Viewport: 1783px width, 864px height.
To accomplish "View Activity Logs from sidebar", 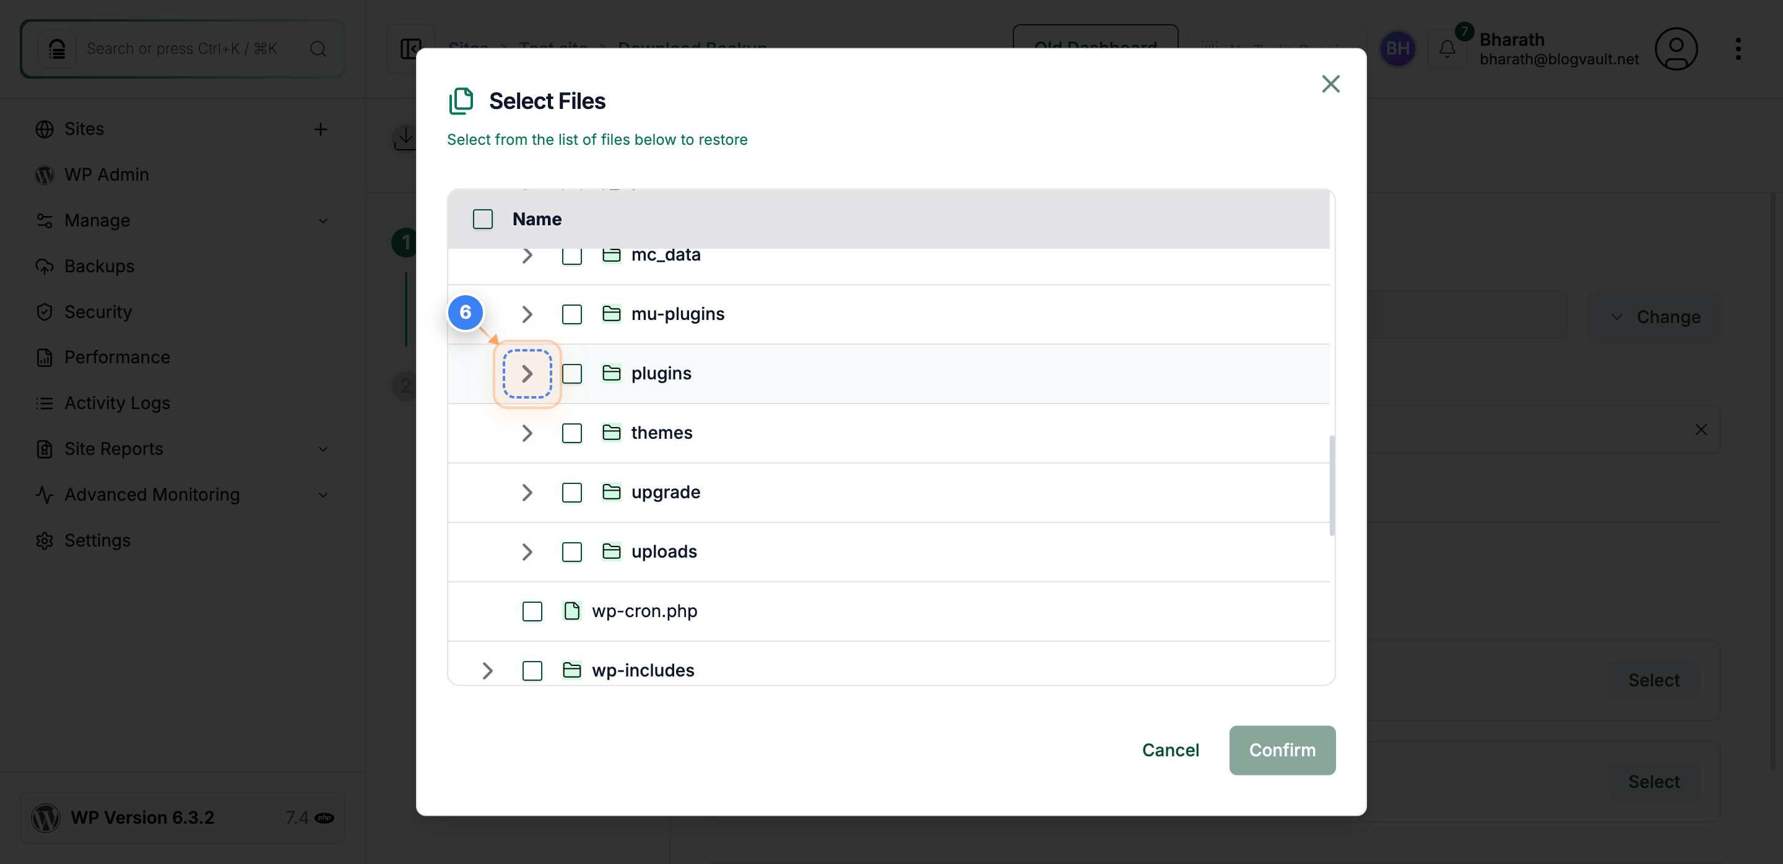I will pos(116,402).
